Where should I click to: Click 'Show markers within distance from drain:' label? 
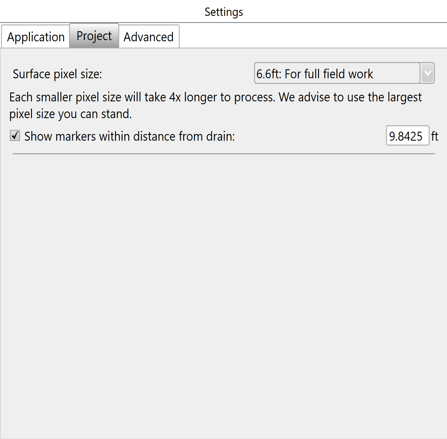(130, 136)
